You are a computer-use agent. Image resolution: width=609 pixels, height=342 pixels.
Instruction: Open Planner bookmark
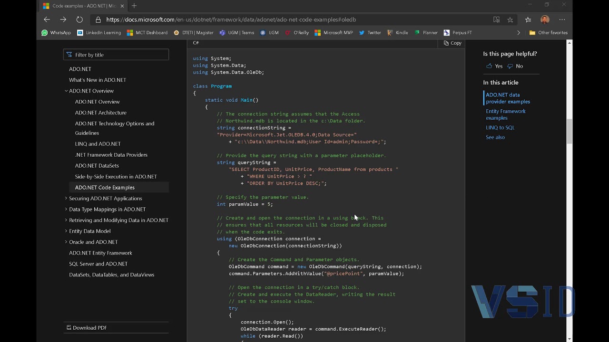[426, 33]
